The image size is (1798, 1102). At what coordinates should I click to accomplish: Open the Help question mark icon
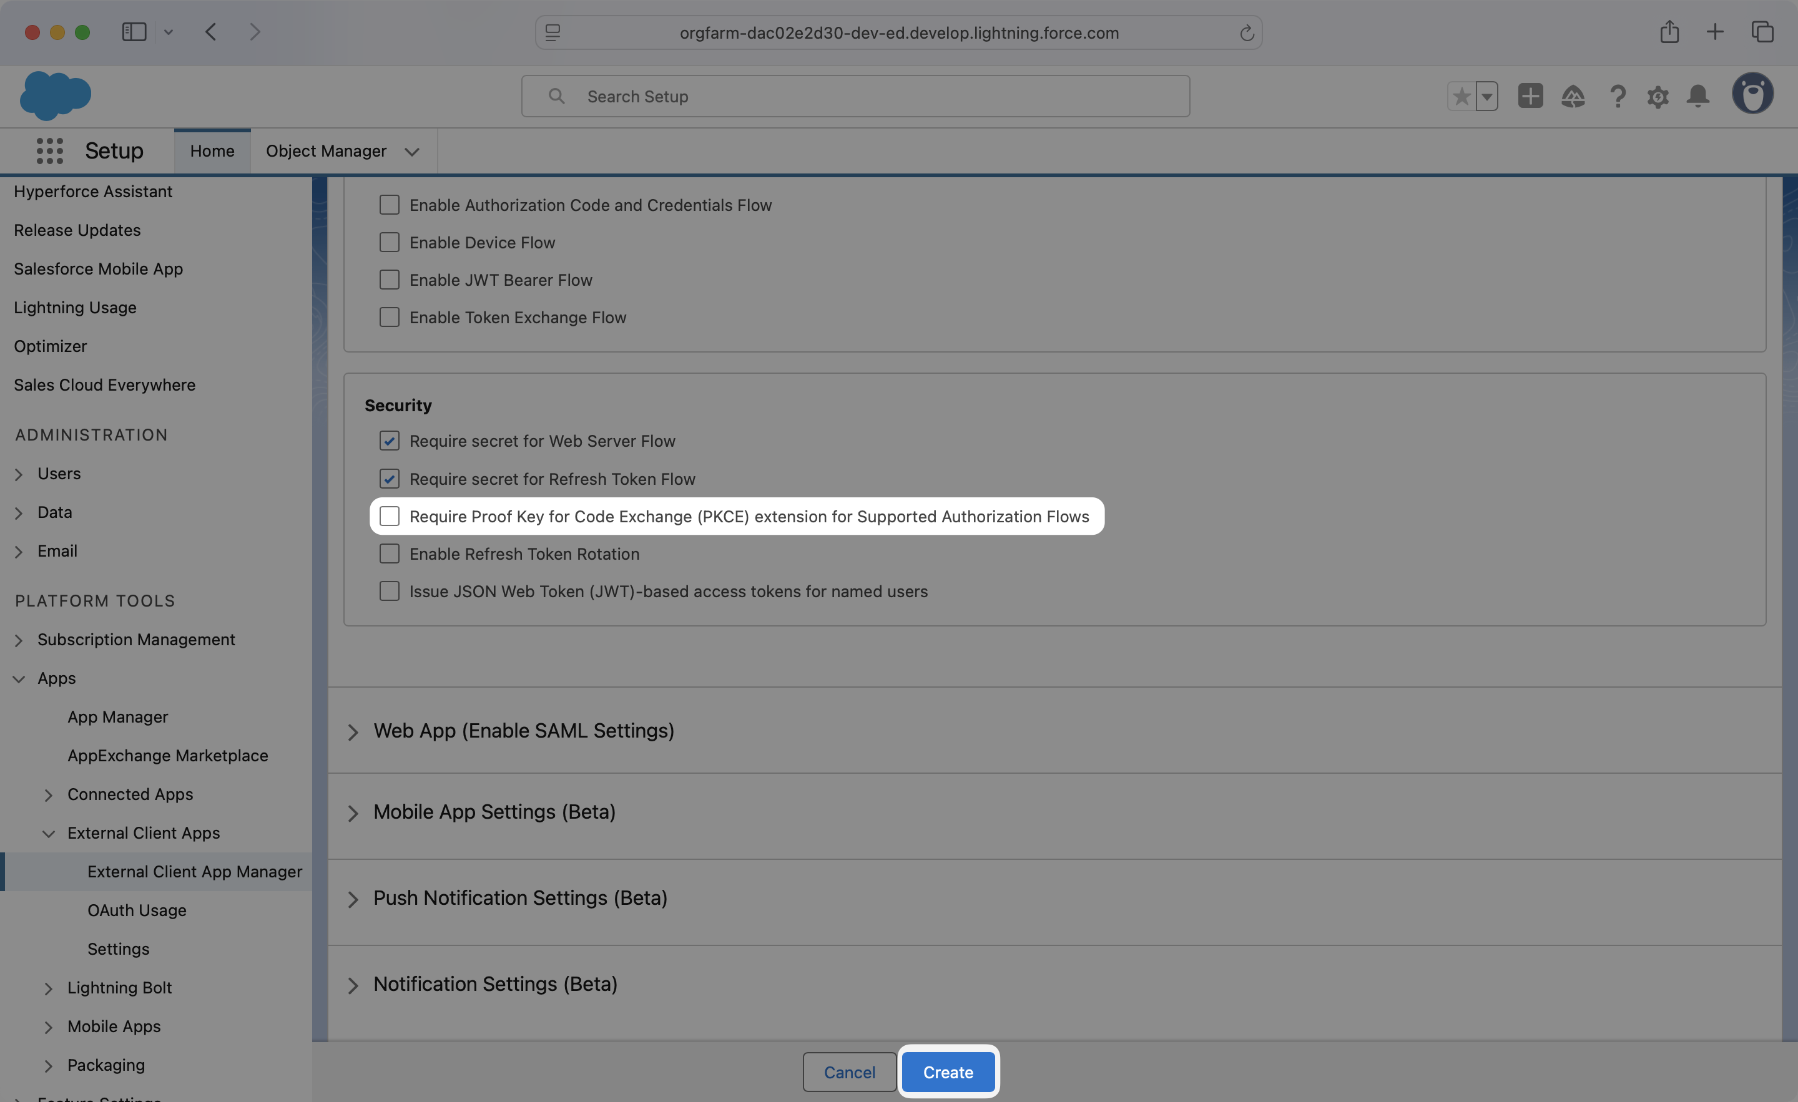point(1617,96)
